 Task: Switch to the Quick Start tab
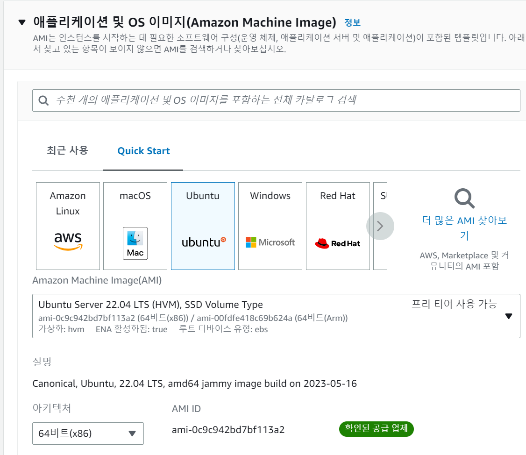pos(143,151)
